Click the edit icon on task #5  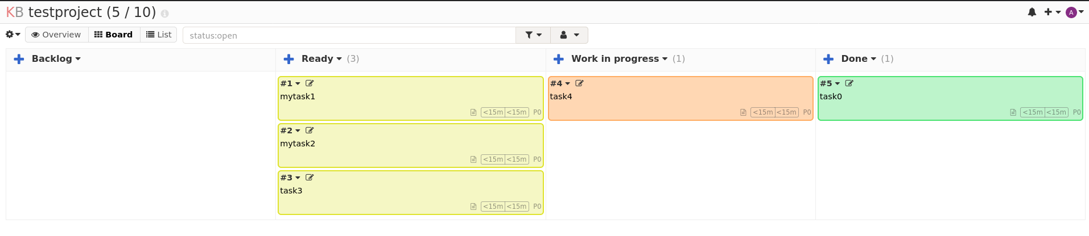849,83
